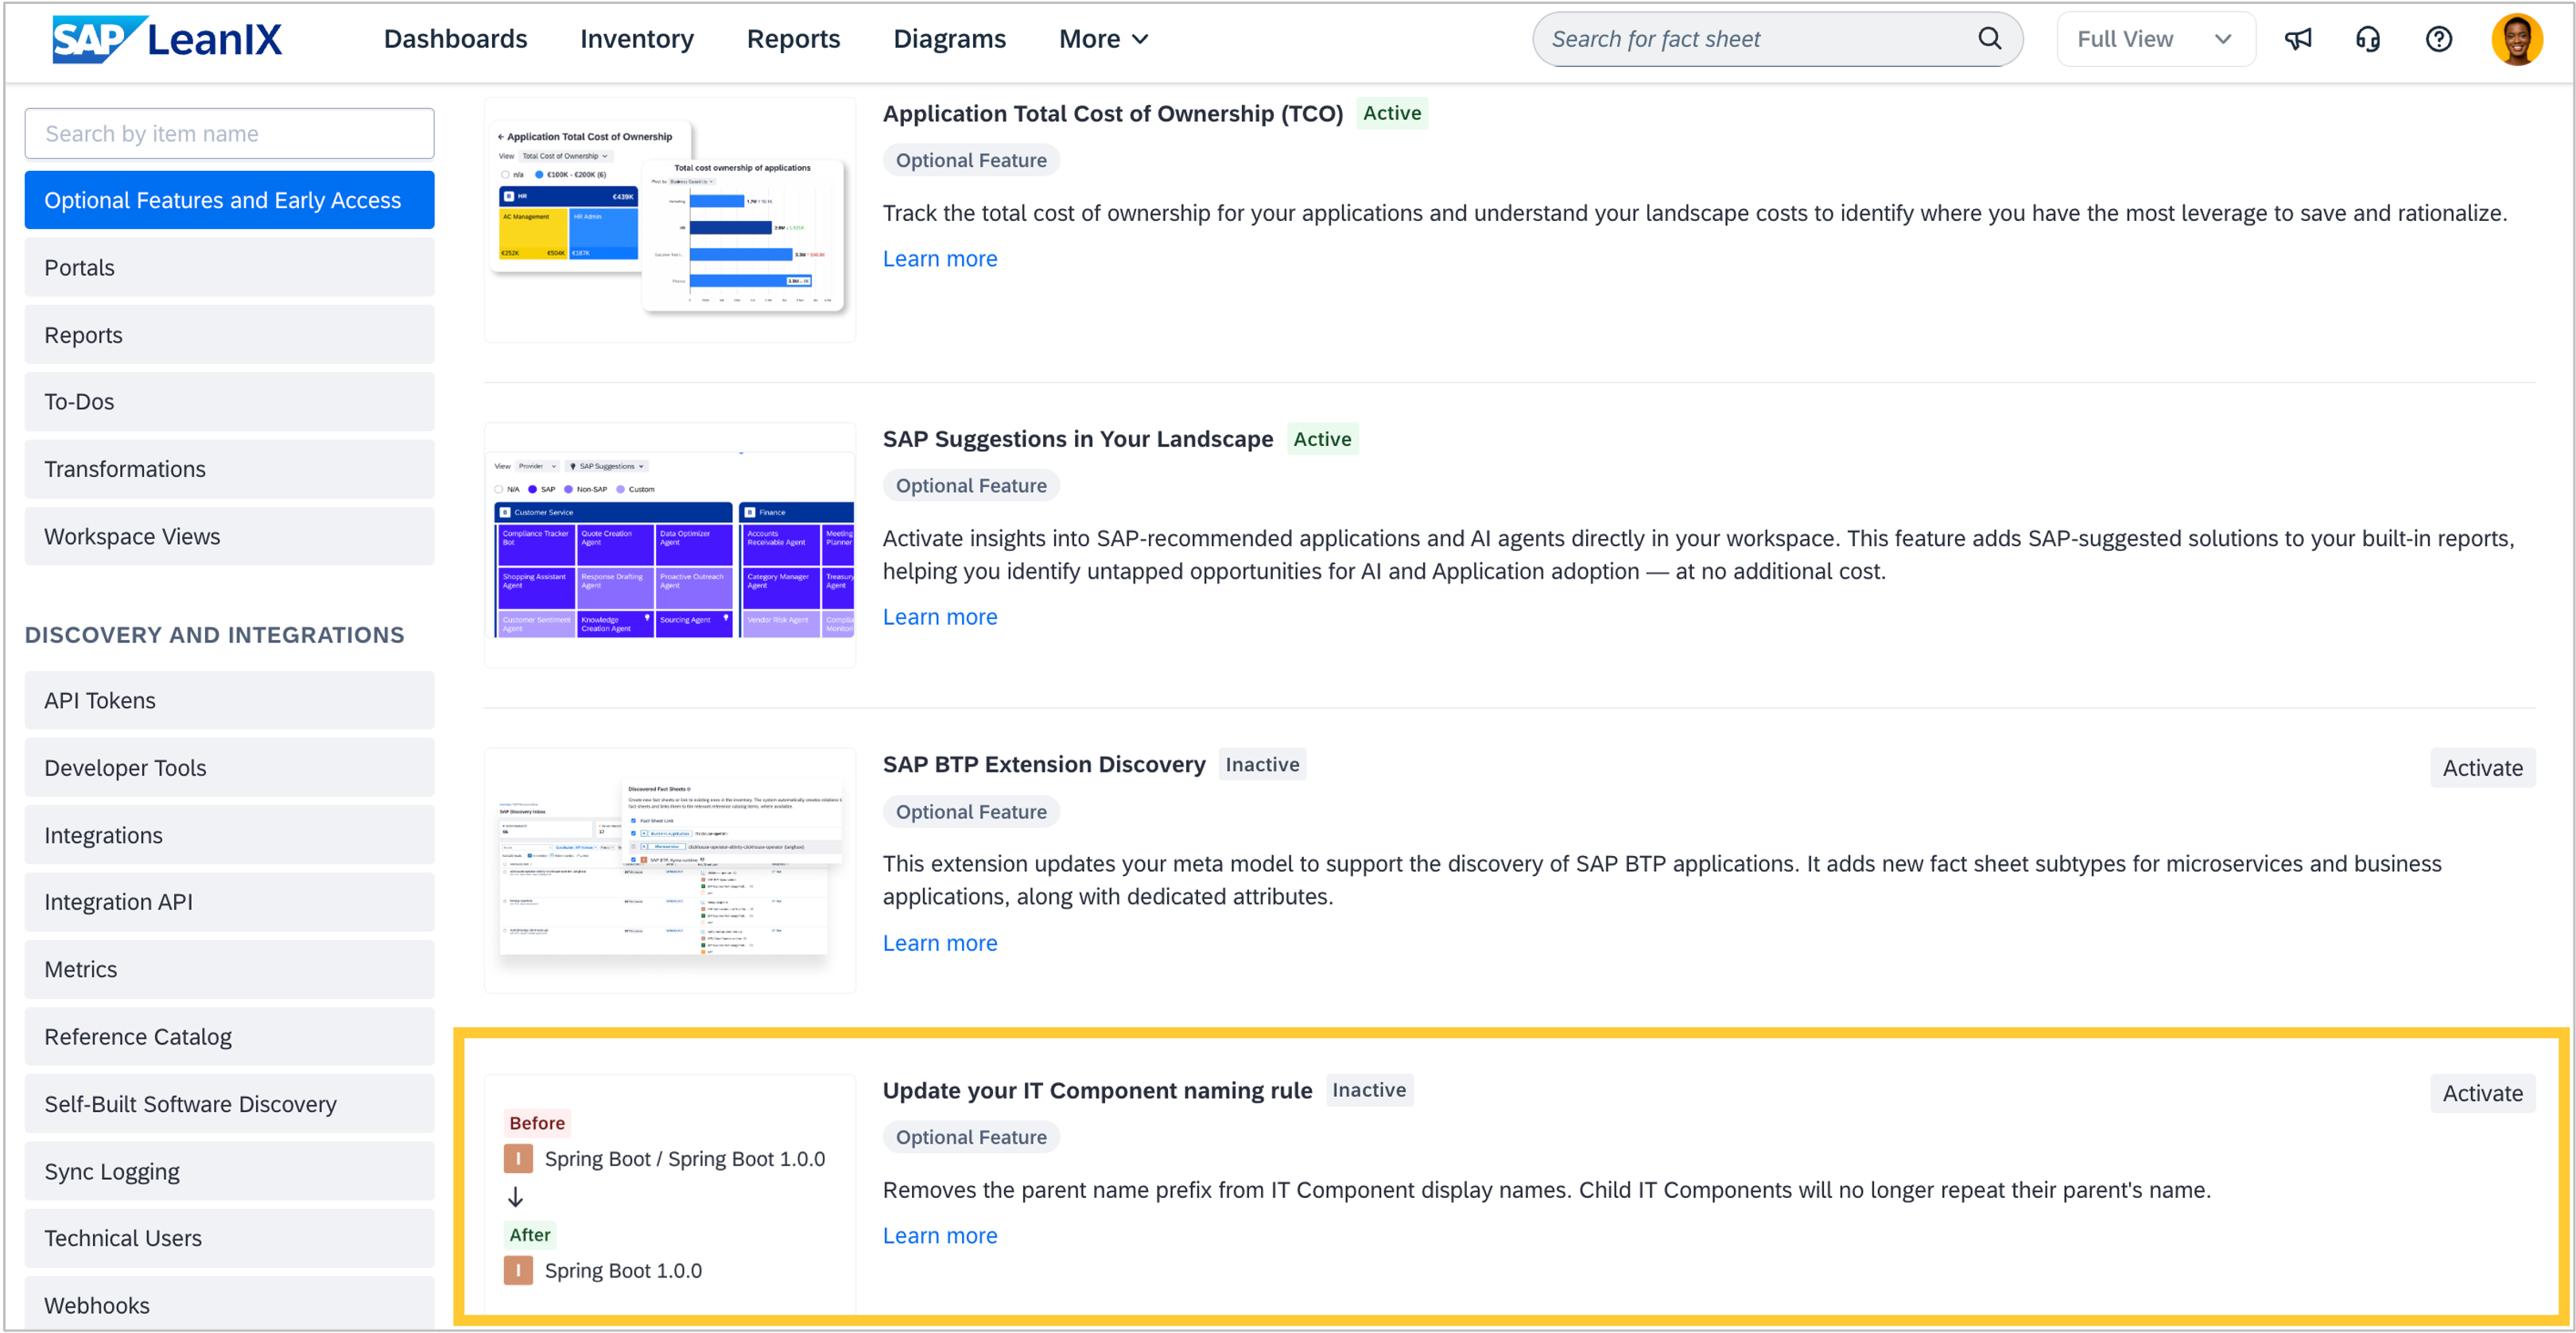This screenshot has height=1333, width=2576.
Task: Open the user profile avatar
Action: (x=2516, y=39)
